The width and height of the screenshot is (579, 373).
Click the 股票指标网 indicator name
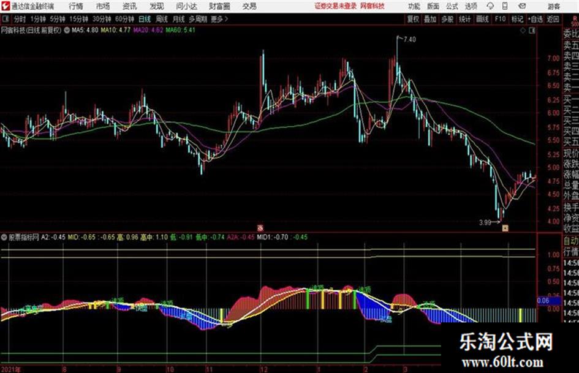tap(24, 237)
